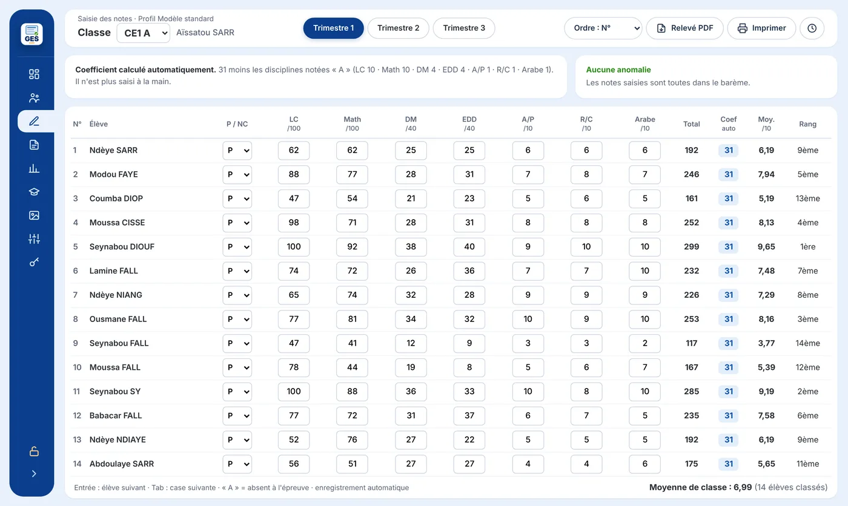Open P / NC dropdown for Seynabou DIOUF

237,247
